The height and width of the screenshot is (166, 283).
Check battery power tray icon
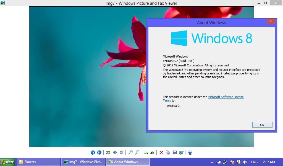239,162
